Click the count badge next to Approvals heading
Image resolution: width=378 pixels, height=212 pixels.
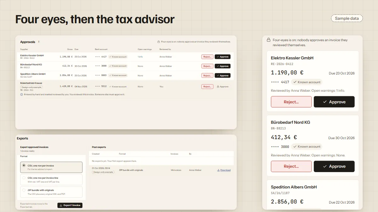point(39,42)
